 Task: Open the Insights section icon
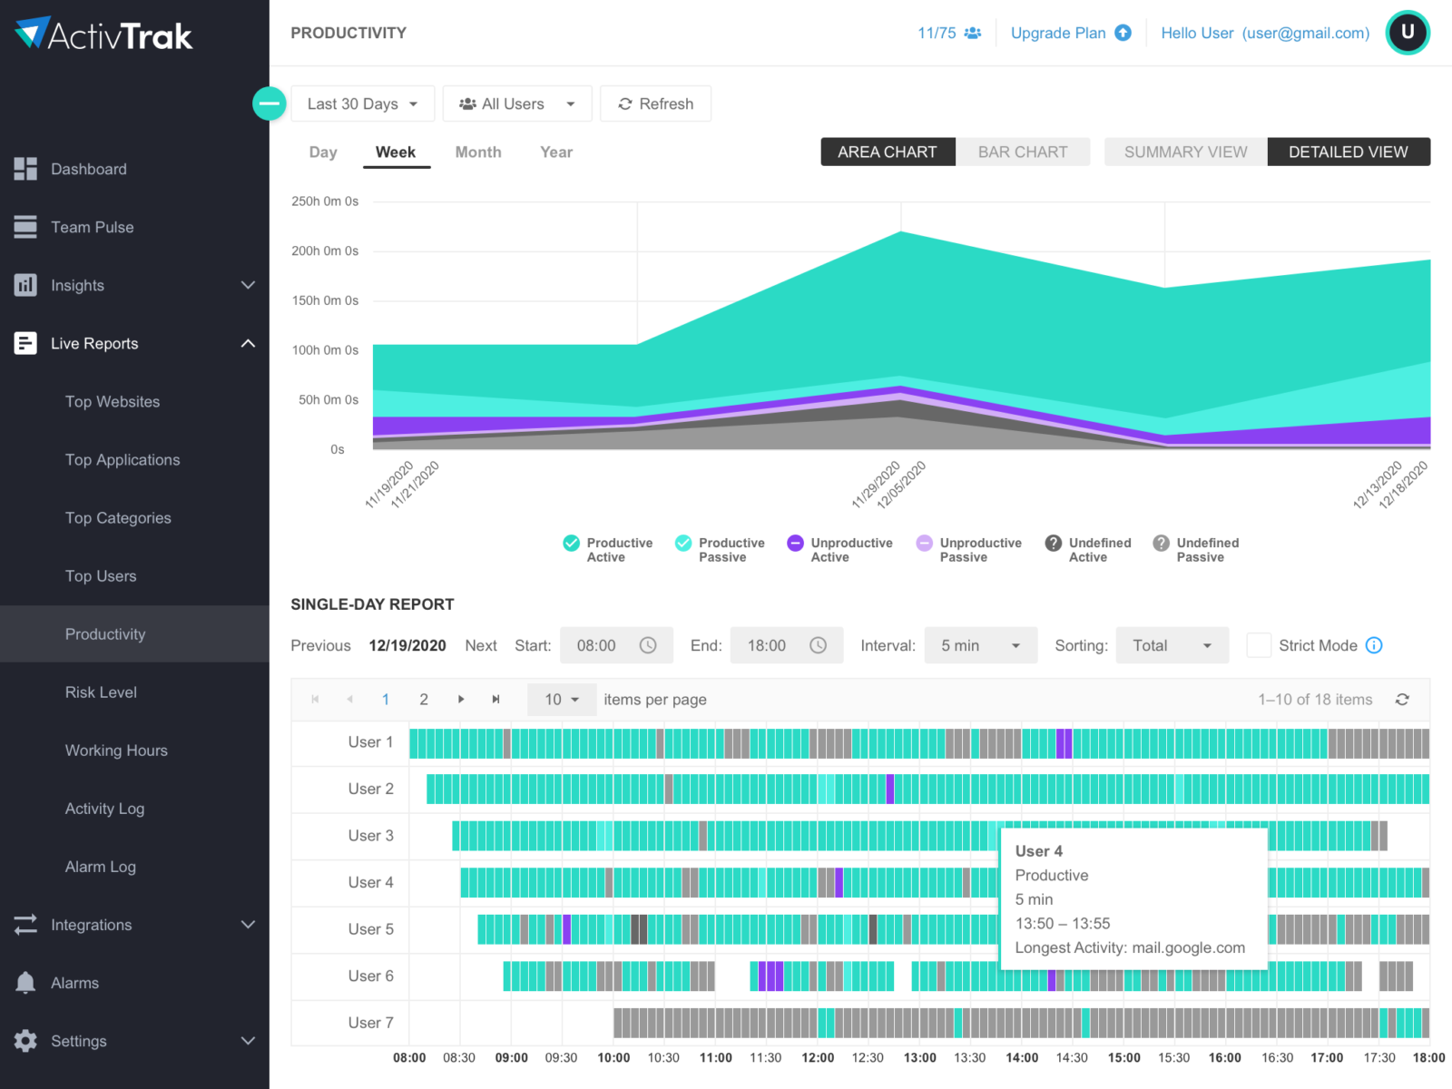(25, 285)
